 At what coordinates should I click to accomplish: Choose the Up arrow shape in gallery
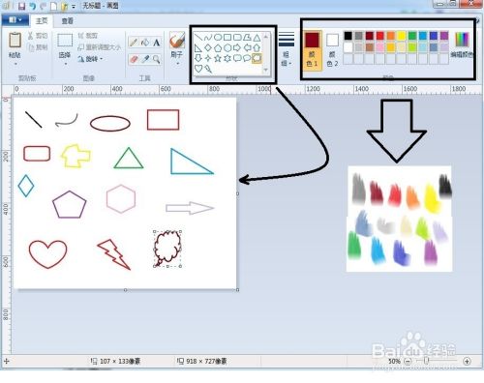pos(257,48)
